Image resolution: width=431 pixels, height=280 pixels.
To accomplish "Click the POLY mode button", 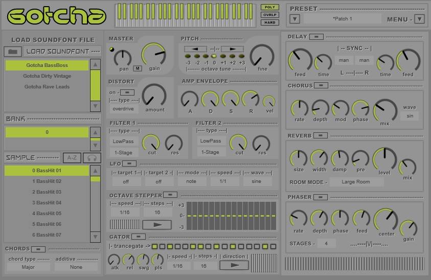I will pos(269,7).
